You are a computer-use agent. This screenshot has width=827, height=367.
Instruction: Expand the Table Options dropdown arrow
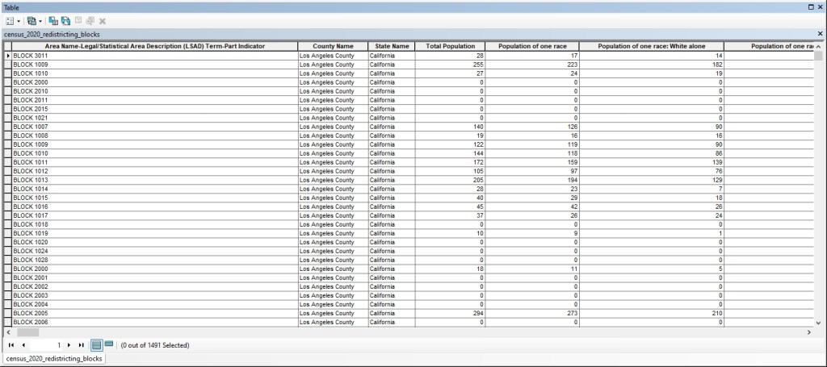pyautogui.click(x=18, y=20)
